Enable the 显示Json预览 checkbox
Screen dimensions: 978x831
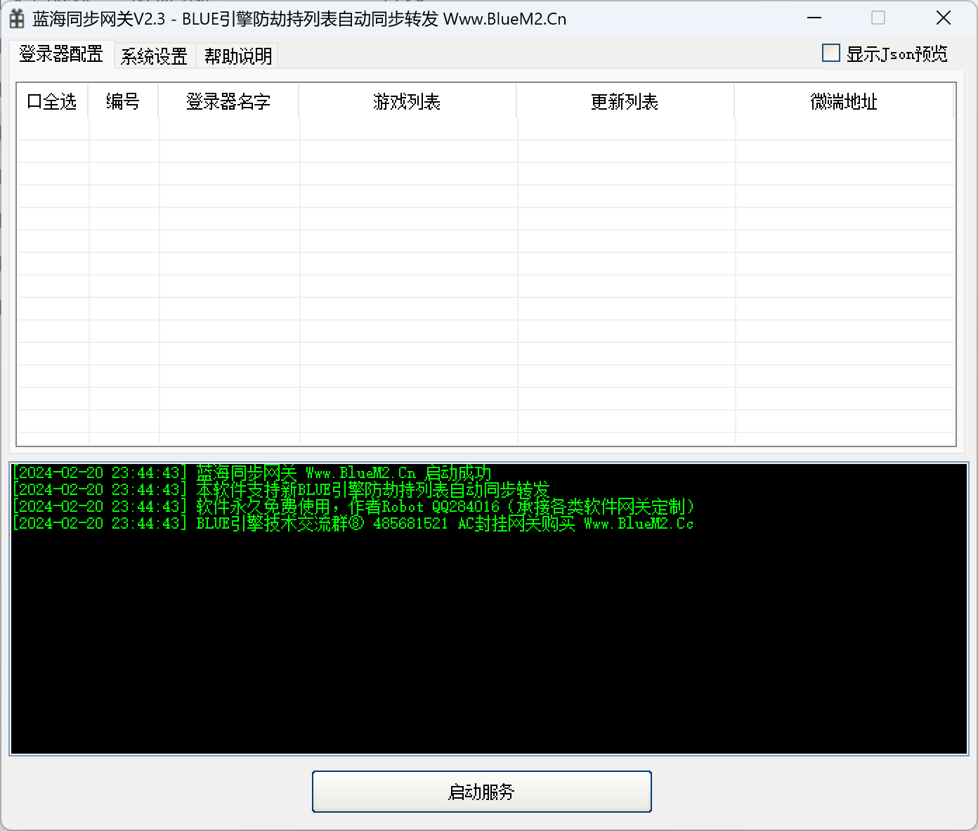tap(830, 52)
